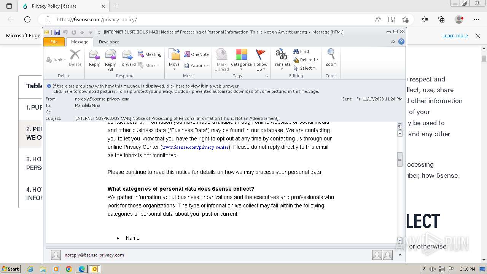Open the Actions dropdown
The width and height of the screenshot is (487, 274).
[x=197, y=65]
